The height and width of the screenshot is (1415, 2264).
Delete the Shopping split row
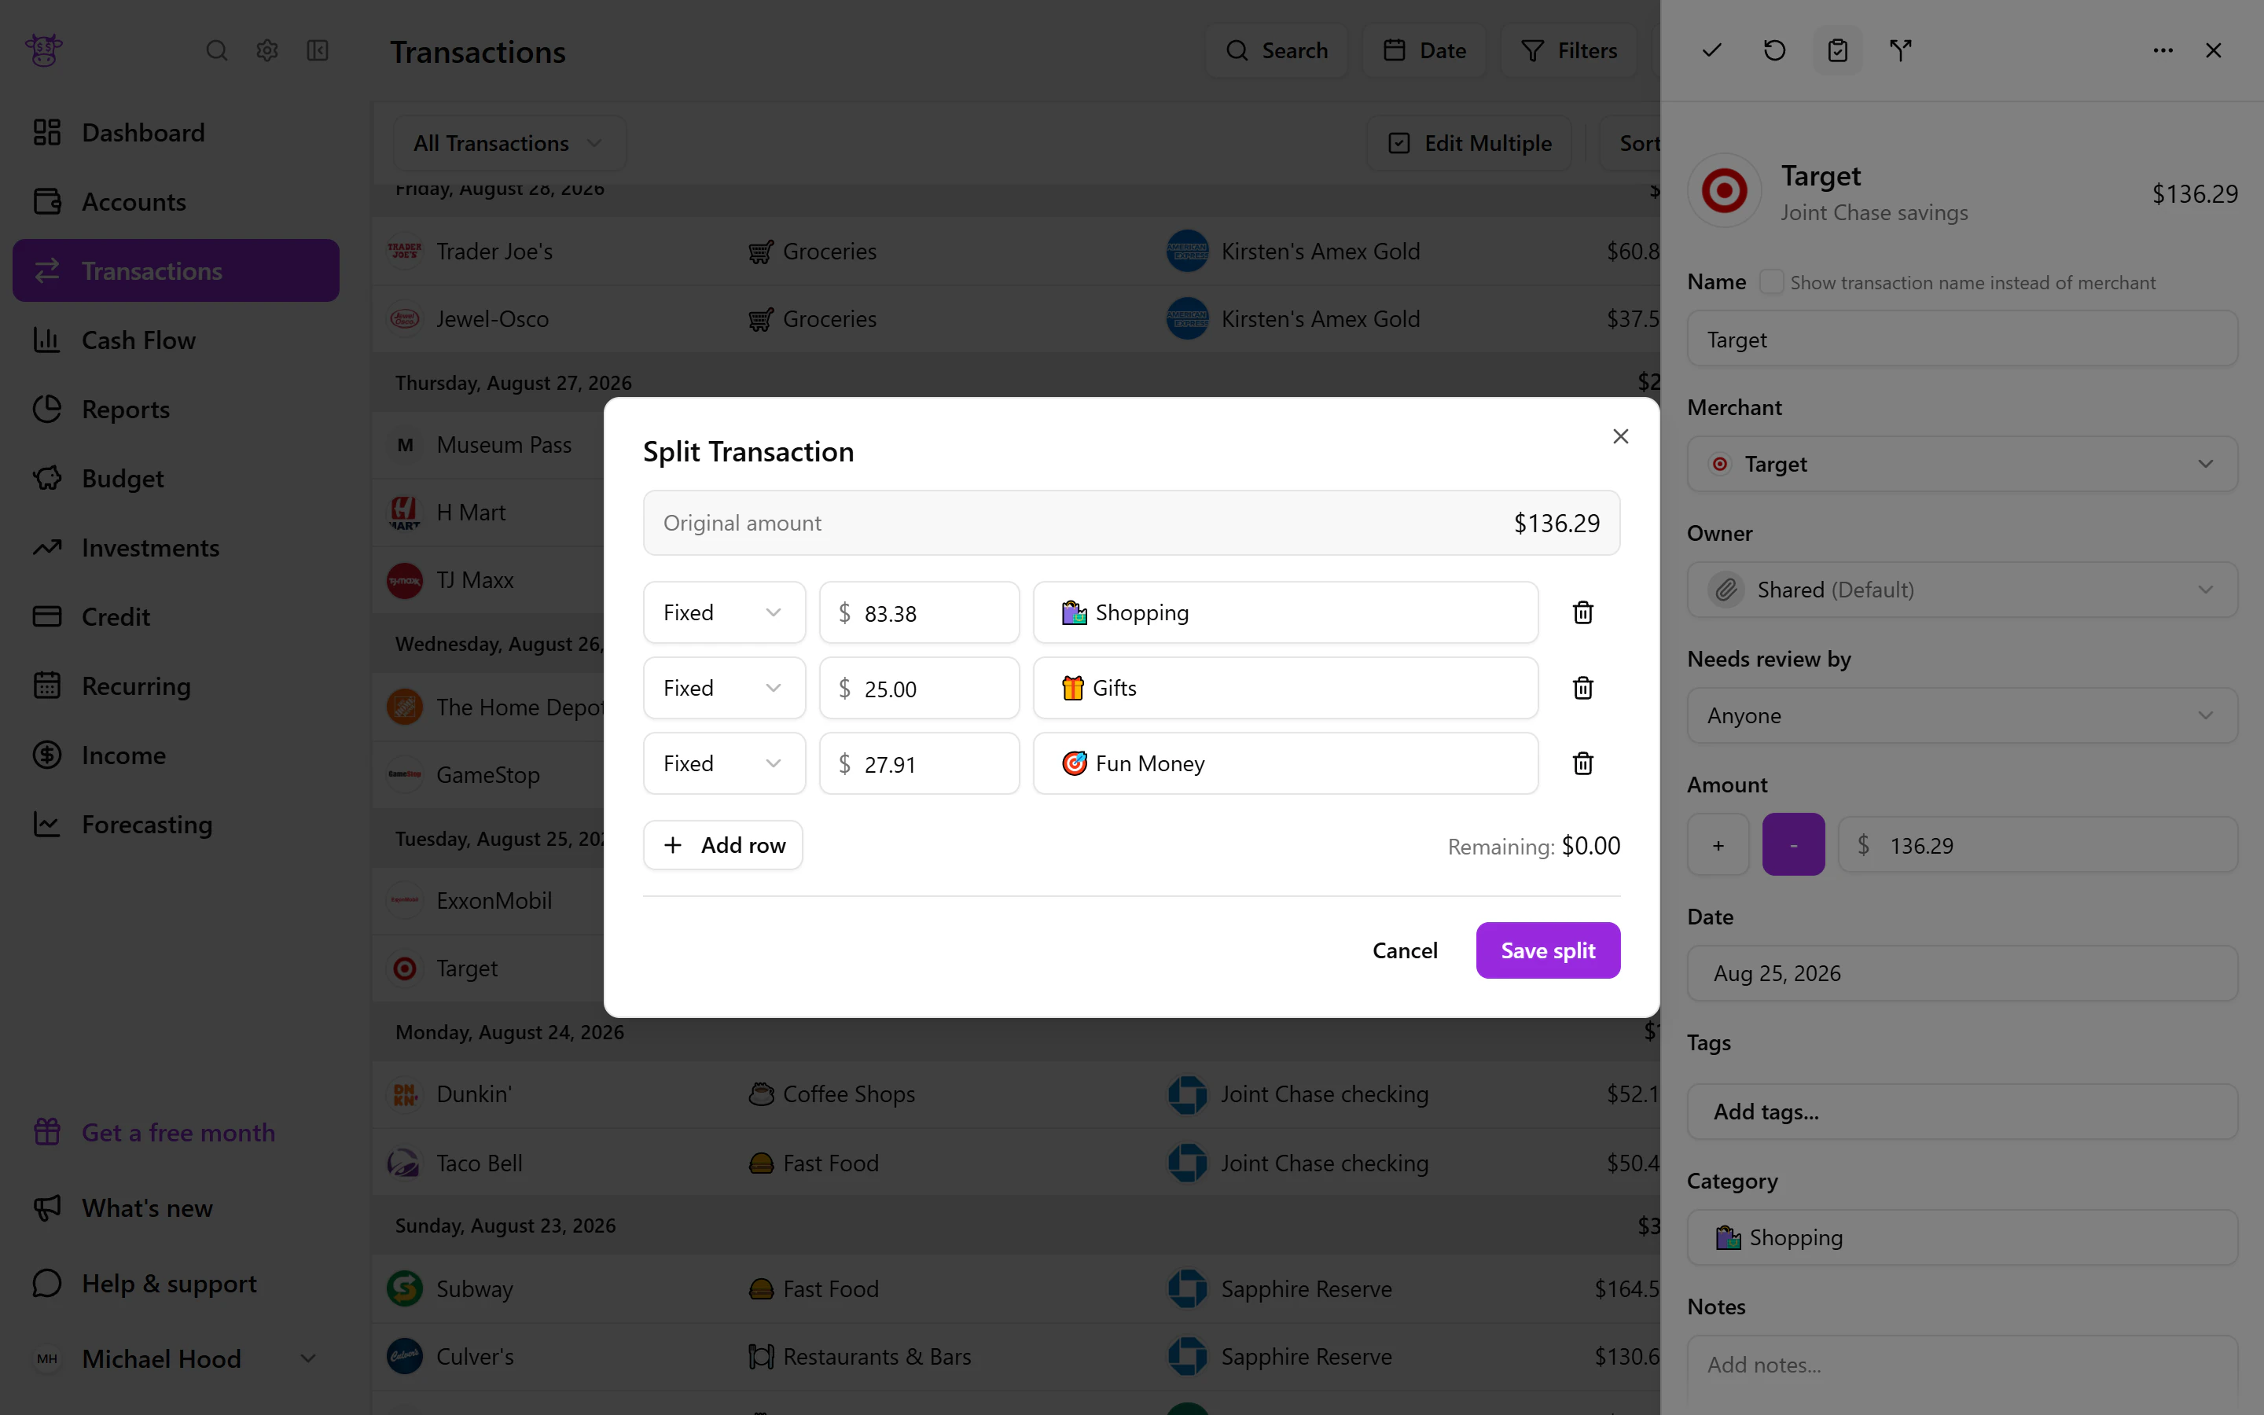[x=1582, y=613]
